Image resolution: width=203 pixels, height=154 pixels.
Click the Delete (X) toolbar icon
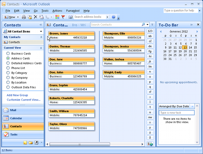pos(36,17)
